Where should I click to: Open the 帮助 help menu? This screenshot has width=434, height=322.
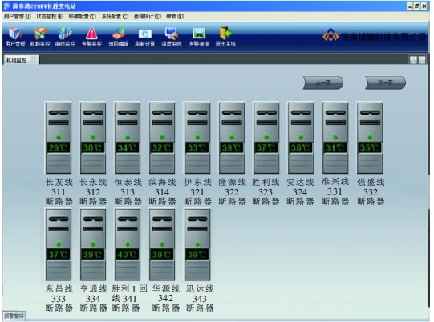point(175,17)
